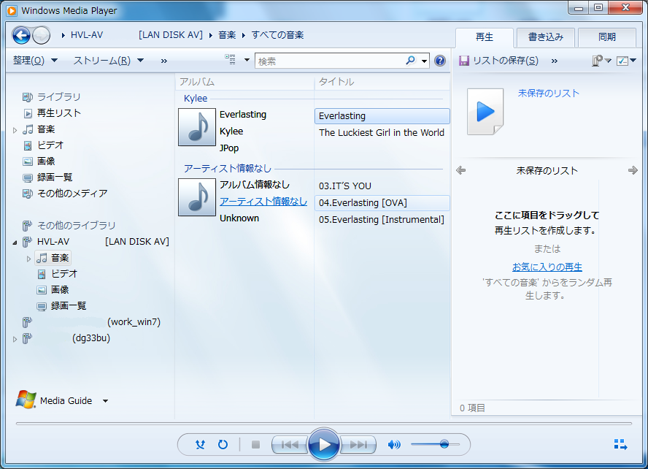
Task: Select the Everlasting track title
Action: (x=382, y=116)
